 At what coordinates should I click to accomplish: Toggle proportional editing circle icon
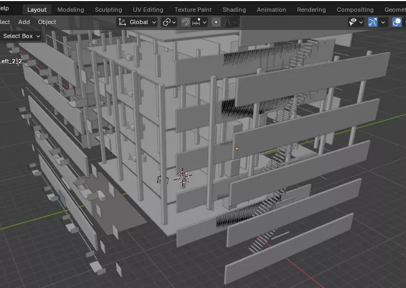click(216, 23)
